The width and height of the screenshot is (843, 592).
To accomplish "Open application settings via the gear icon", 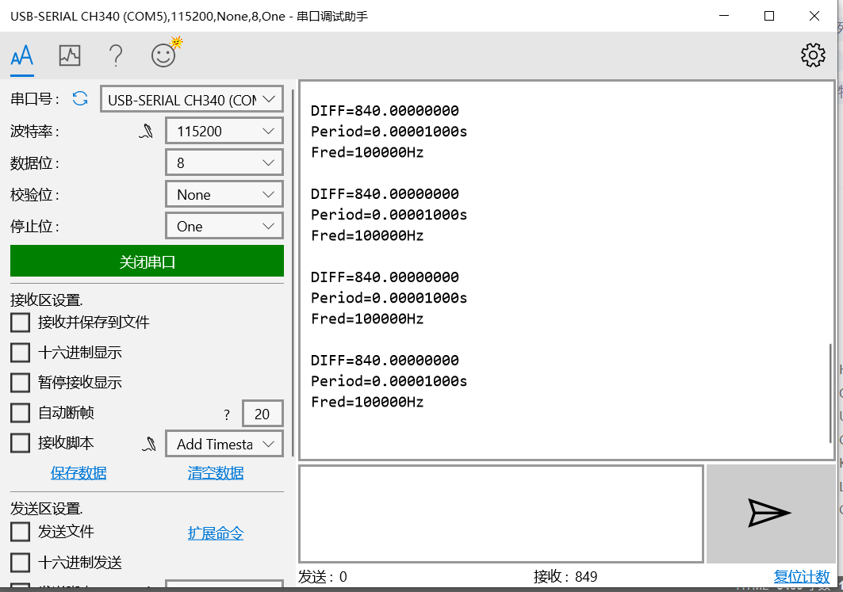I will point(812,55).
